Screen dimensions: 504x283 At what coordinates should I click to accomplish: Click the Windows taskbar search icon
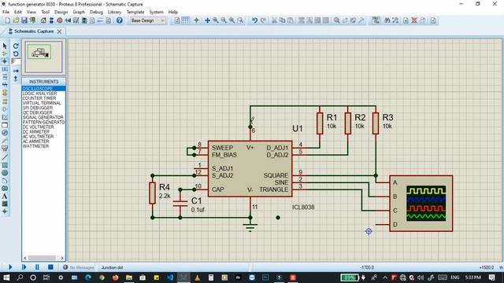tap(20, 277)
